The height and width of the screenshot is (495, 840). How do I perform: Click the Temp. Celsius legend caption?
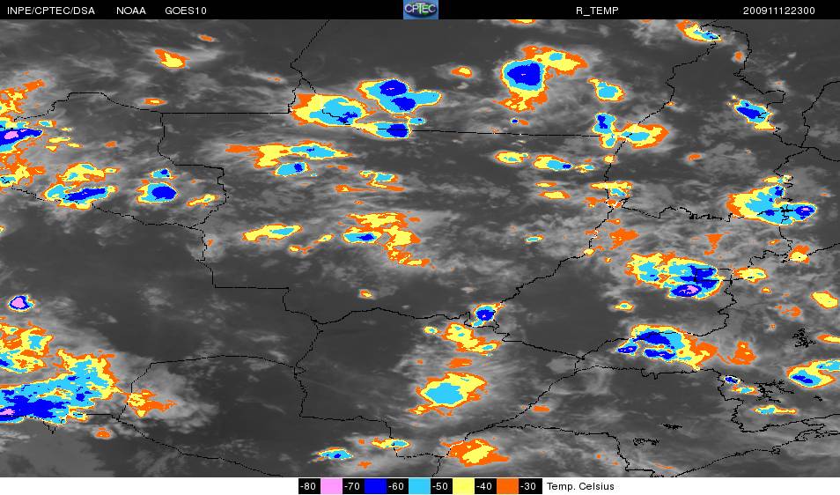click(x=580, y=486)
